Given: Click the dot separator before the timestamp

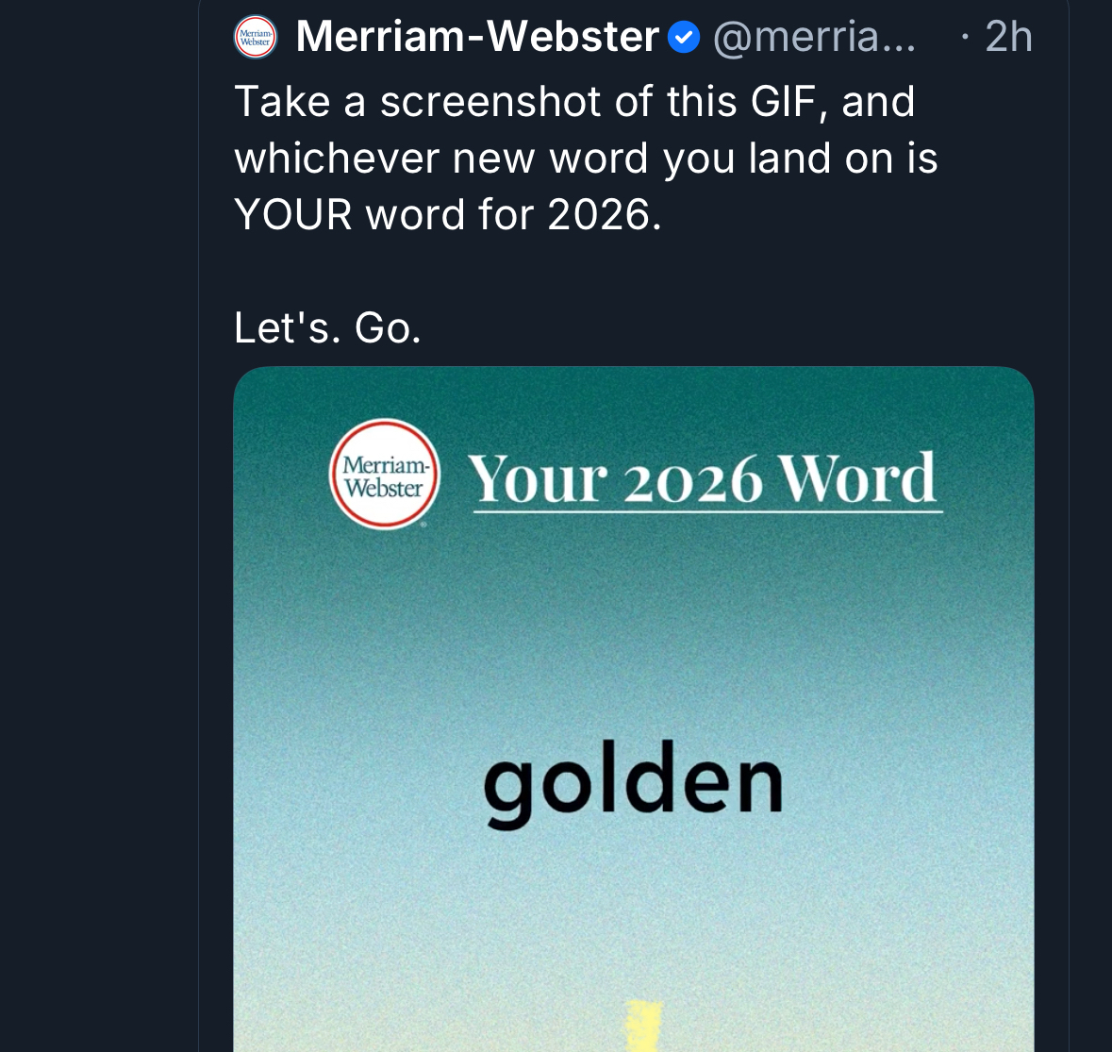Looking at the screenshot, I should tap(964, 38).
